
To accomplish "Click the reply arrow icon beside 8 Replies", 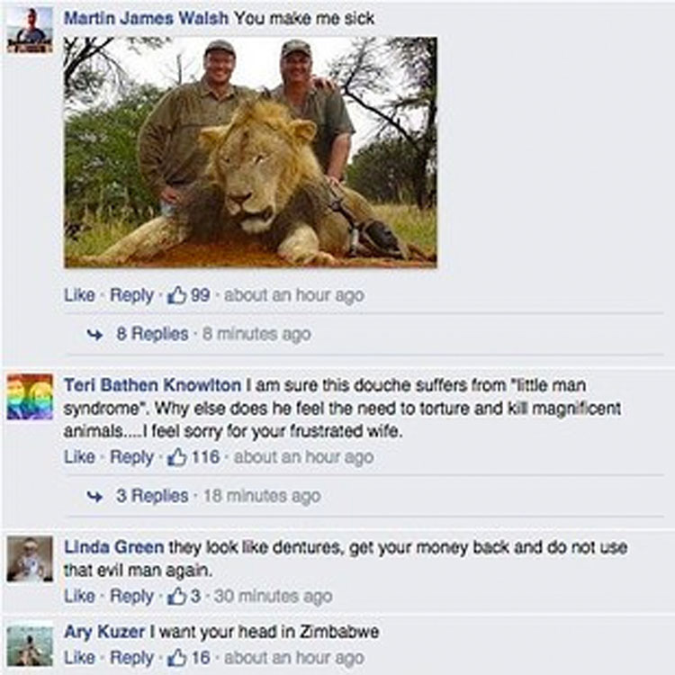I will (94, 335).
